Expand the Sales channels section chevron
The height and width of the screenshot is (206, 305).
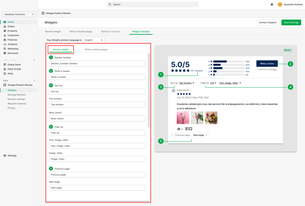(35, 60)
